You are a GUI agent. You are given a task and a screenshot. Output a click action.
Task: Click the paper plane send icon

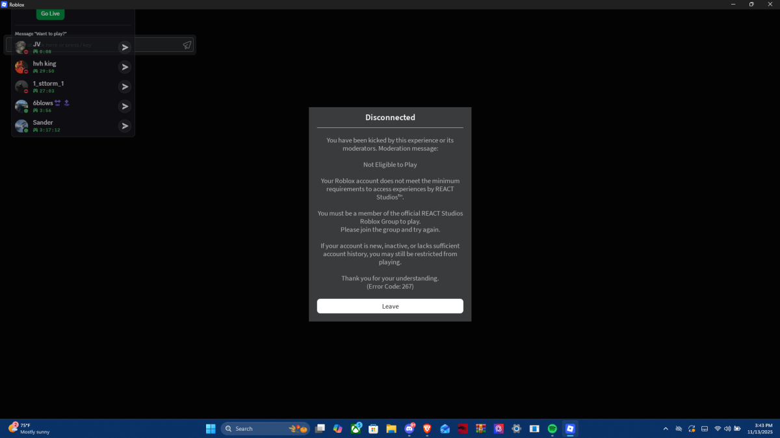187,45
